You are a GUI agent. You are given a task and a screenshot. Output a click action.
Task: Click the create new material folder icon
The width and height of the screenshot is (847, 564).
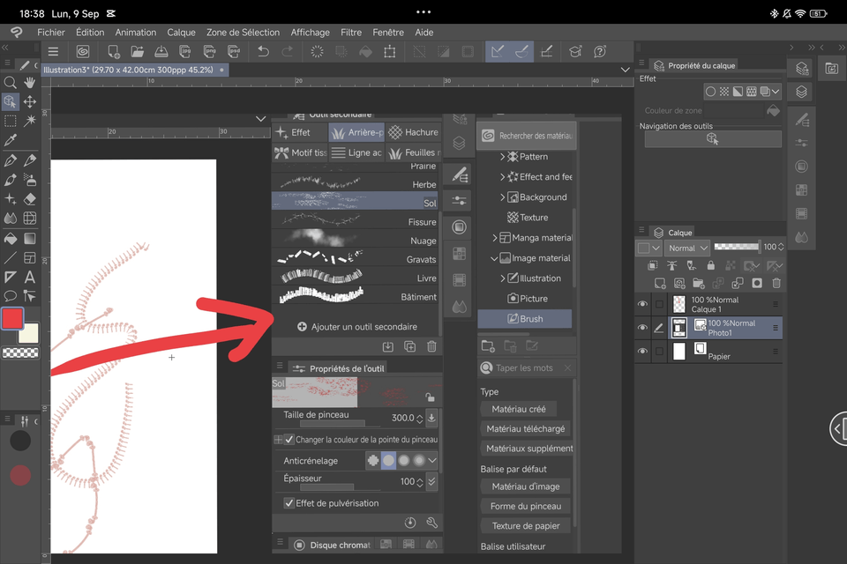[488, 346]
